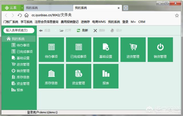Viewport: 183px width, 116px height.
Task: Open 注册会员信息查询 bookmark
Action: pos(47,22)
